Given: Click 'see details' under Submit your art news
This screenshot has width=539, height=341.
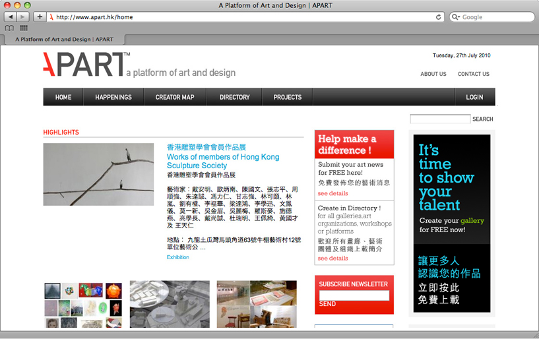Looking at the screenshot, I should coord(333,193).
